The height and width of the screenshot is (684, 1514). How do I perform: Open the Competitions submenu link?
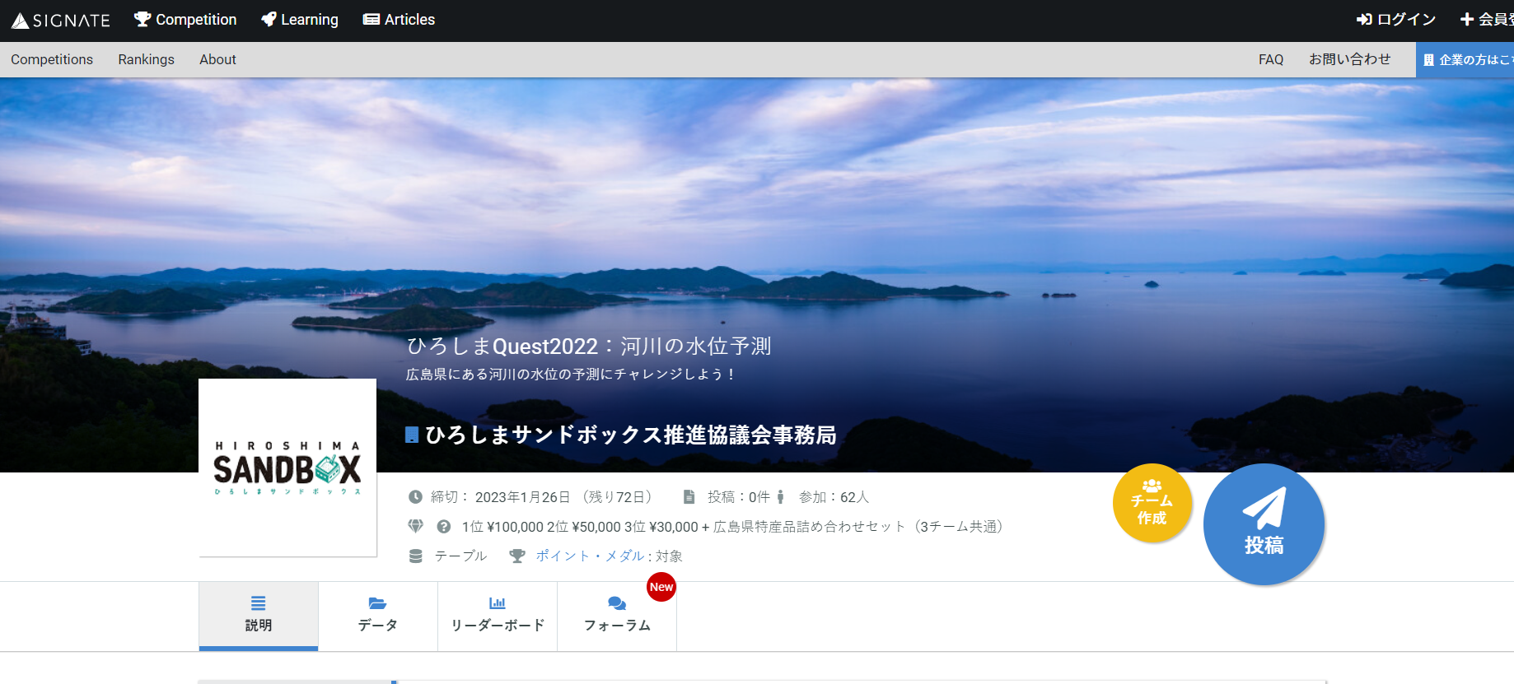52,59
